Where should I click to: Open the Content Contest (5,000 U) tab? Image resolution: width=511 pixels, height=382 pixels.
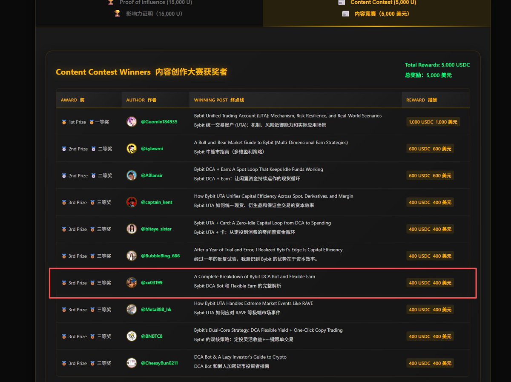(x=376, y=13)
